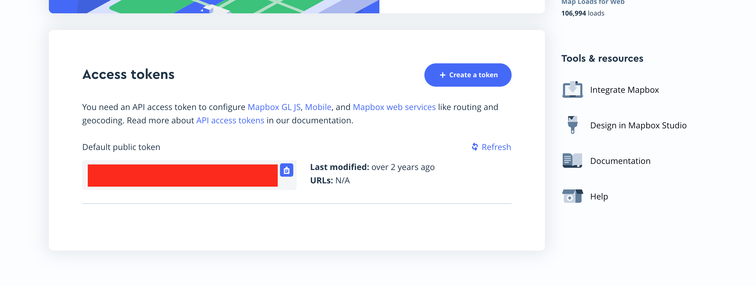Click the Refresh arrows icon
The image size is (756, 285).
click(x=475, y=147)
